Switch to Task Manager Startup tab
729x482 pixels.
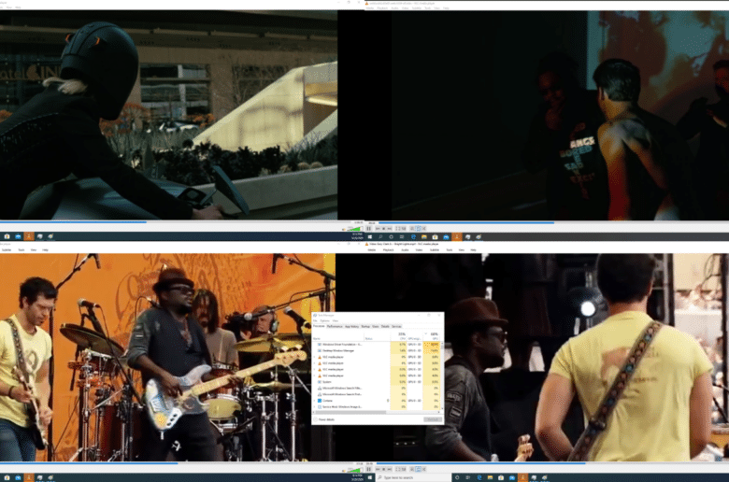pyautogui.click(x=365, y=327)
